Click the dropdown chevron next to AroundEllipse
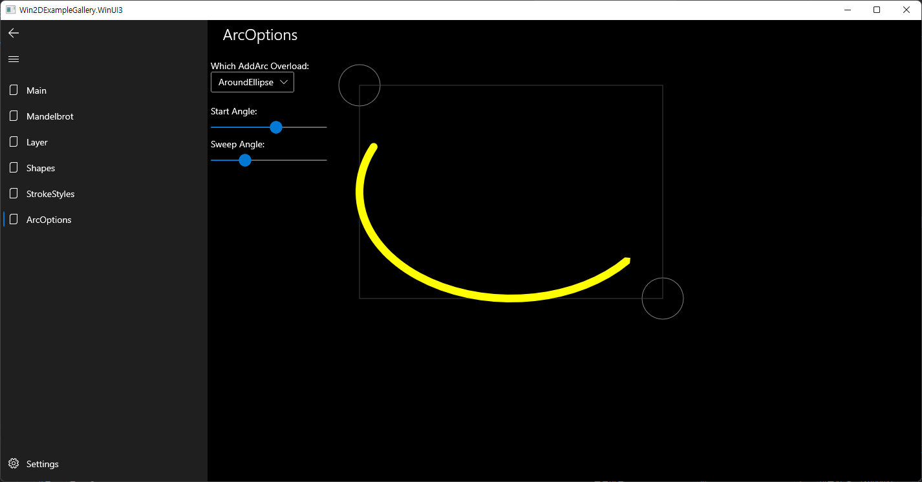 click(x=284, y=82)
